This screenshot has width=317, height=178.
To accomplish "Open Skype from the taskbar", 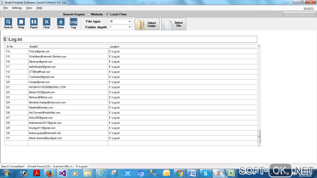I will click(x=205, y=174).
